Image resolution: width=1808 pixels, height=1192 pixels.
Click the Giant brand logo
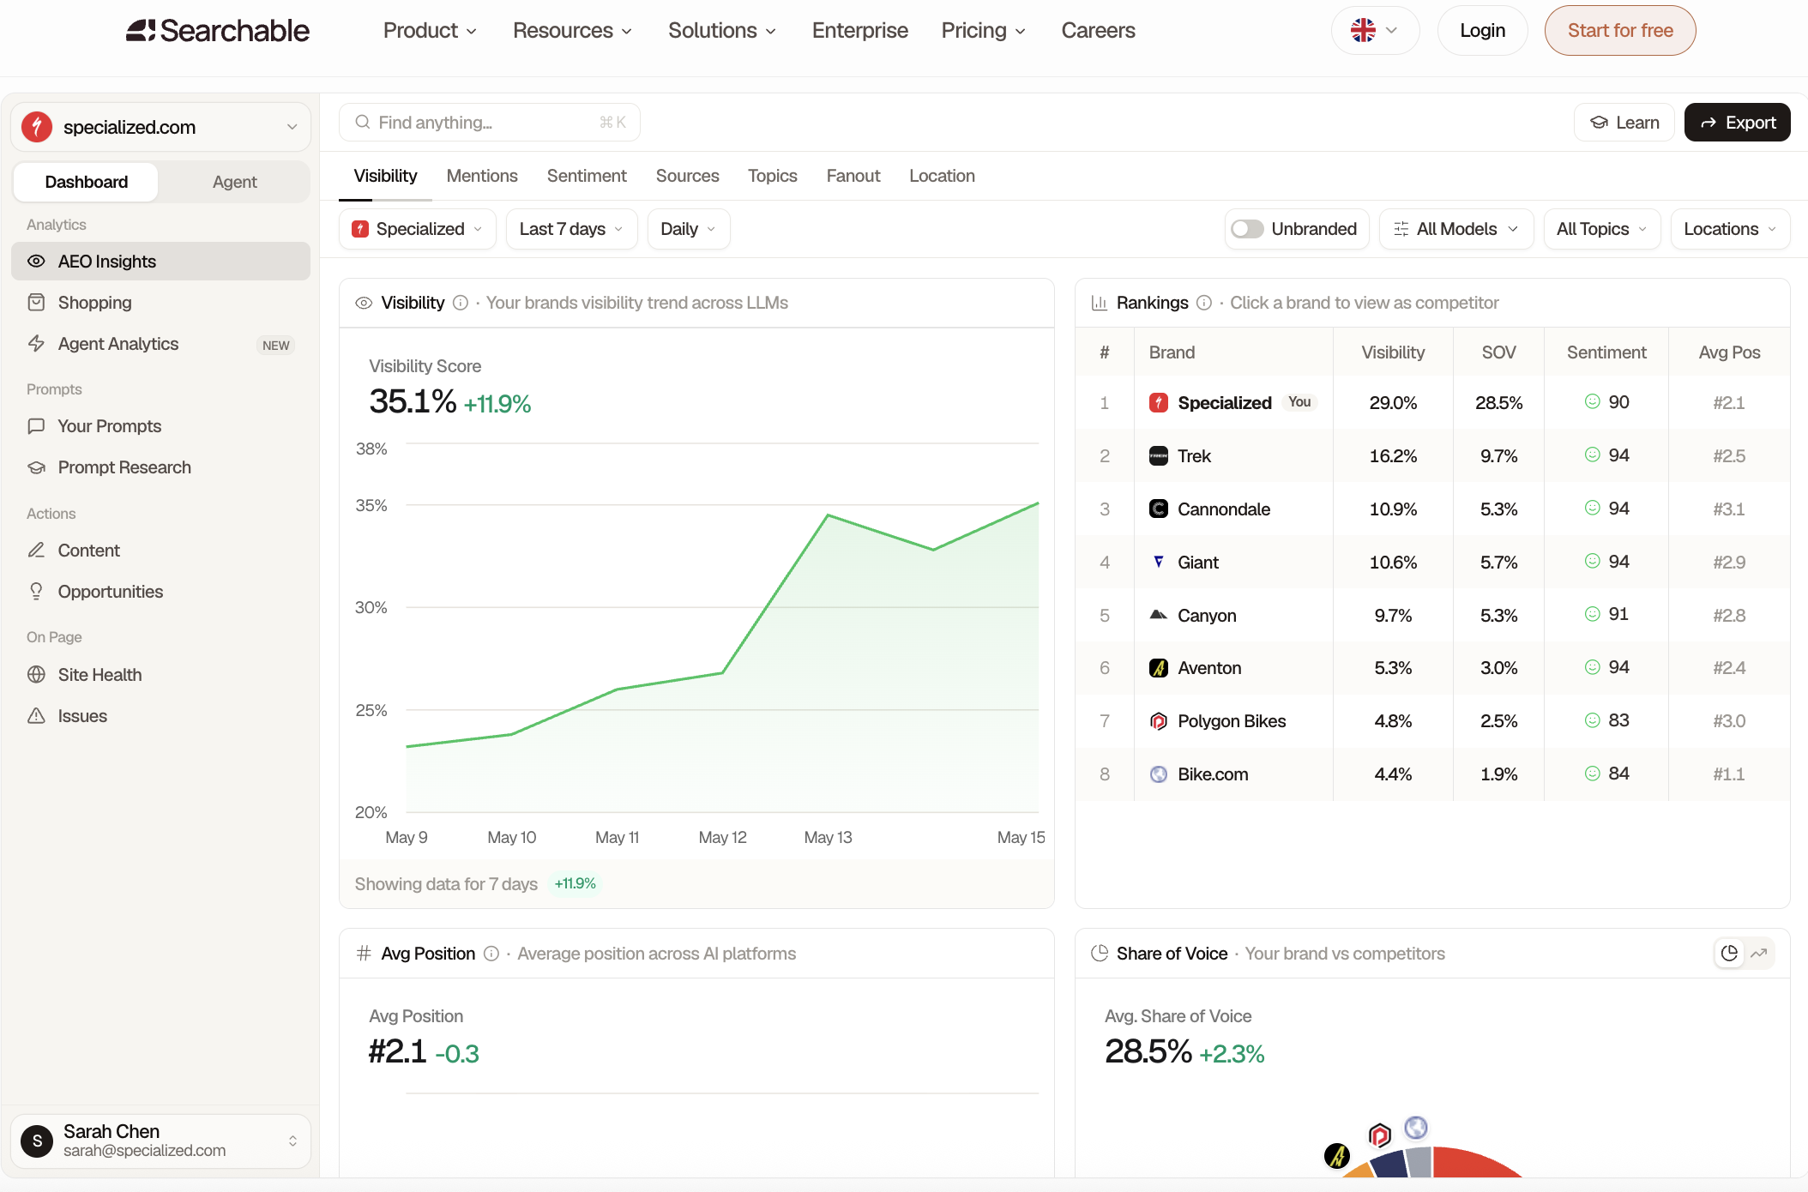1159,563
